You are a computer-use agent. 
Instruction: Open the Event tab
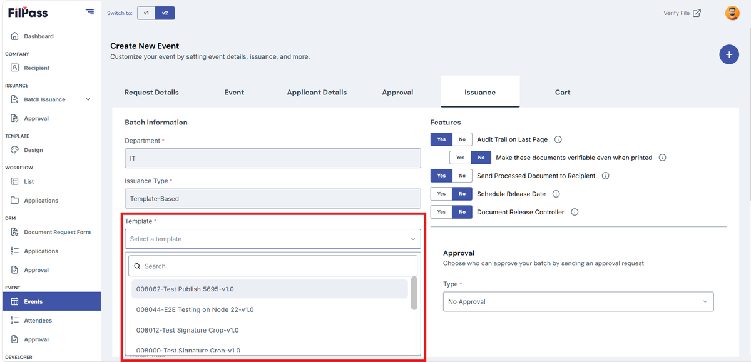(x=234, y=92)
